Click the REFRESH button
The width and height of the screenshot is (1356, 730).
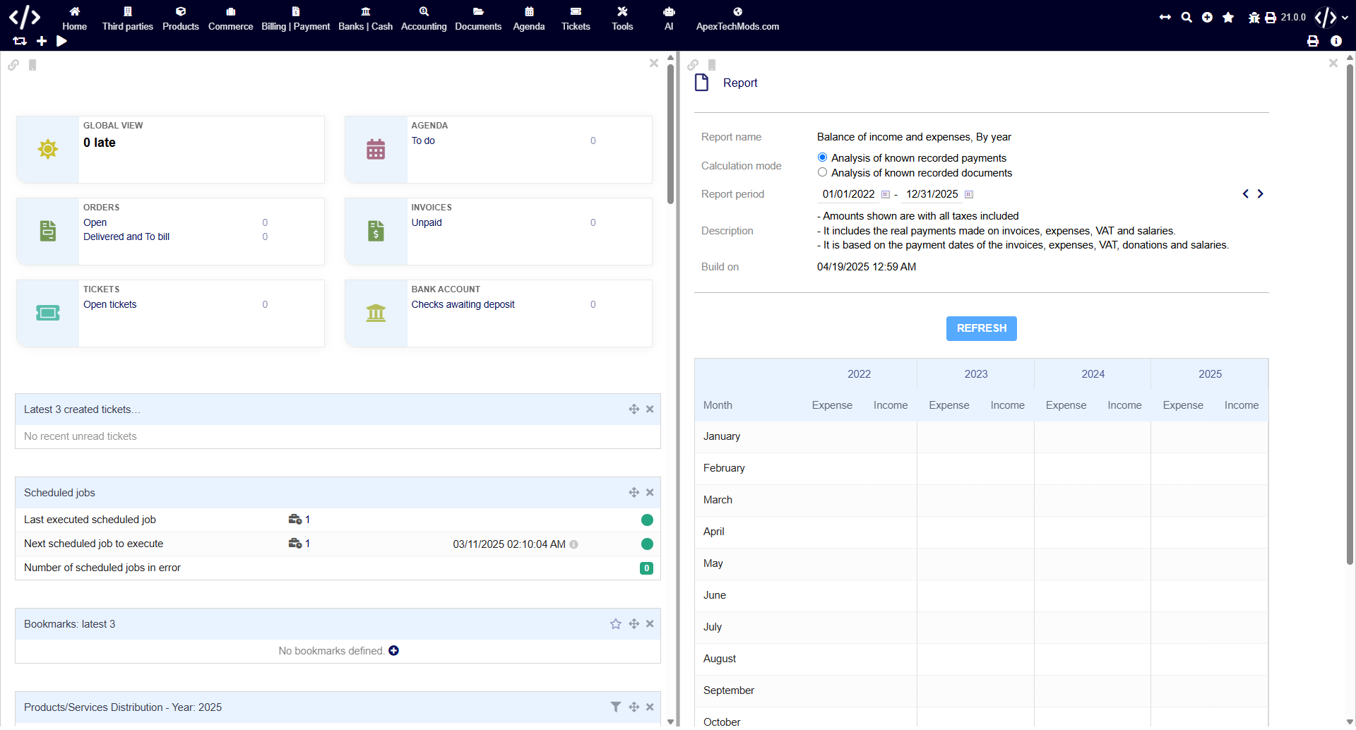pyautogui.click(x=981, y=328)
